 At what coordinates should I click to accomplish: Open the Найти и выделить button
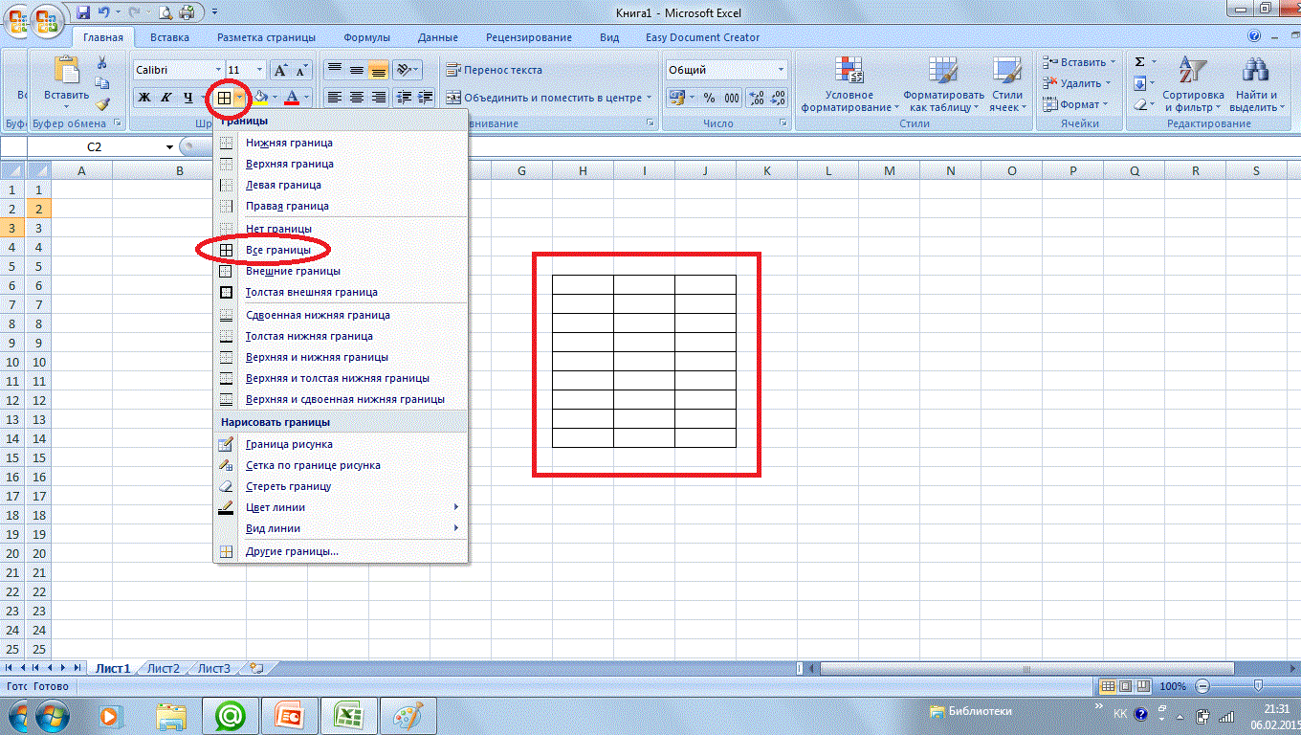coord(1255,84)
